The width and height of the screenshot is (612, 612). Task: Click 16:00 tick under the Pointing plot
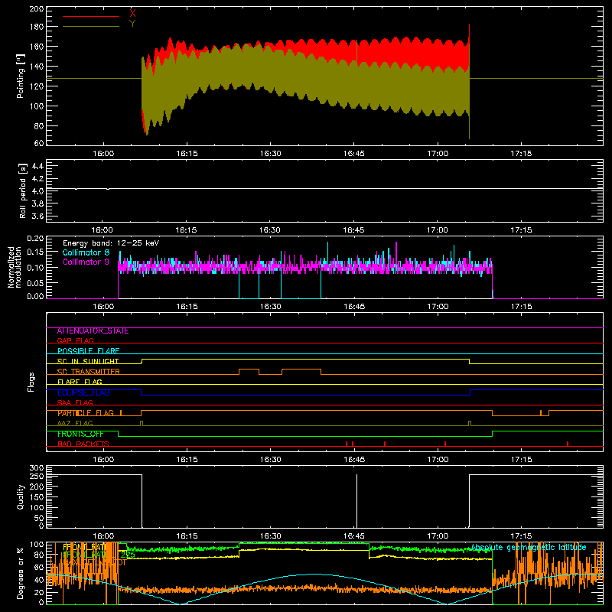[103, 154]
